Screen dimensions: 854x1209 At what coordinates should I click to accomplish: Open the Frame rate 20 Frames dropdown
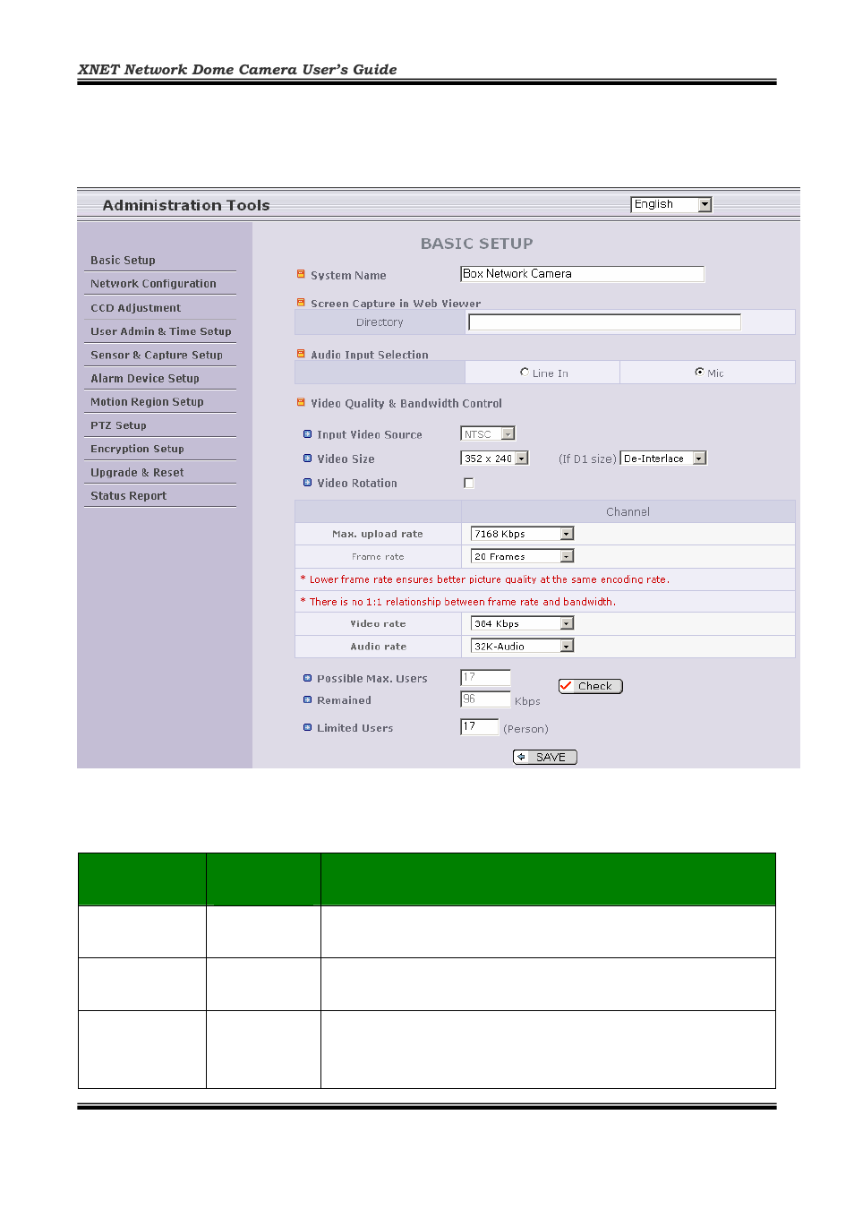coord(522,556)
